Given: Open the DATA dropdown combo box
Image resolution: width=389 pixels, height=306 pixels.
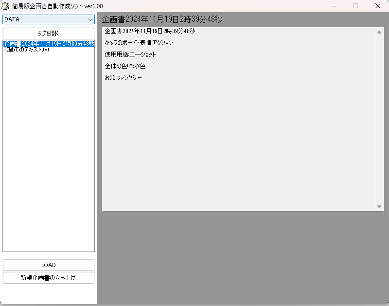Looking at the screenshot, I should pos(49,19).
